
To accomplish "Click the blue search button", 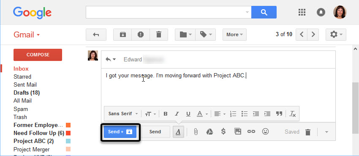I will coord(264,12).
